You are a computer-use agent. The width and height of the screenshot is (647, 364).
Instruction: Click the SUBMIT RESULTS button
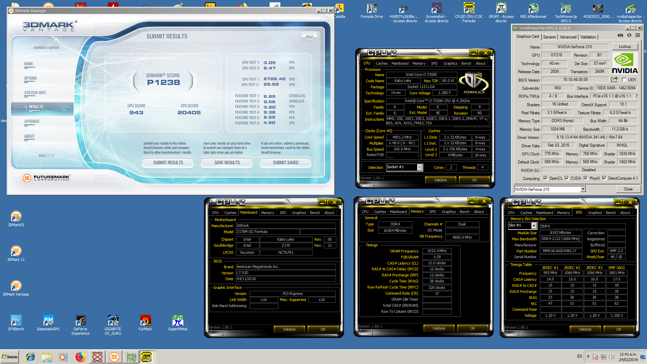(x=168, y=162)
